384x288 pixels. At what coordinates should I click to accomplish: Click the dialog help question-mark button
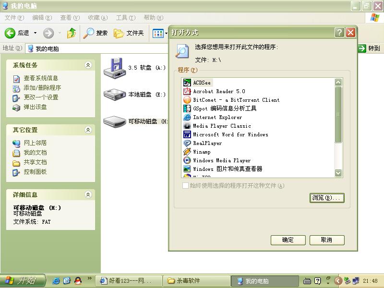coord(339,32)
